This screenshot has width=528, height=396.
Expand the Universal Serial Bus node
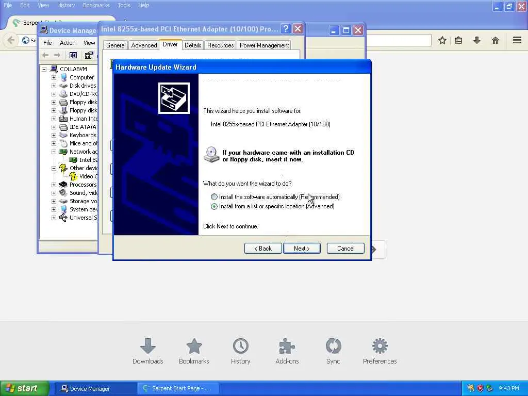[54, 218]
